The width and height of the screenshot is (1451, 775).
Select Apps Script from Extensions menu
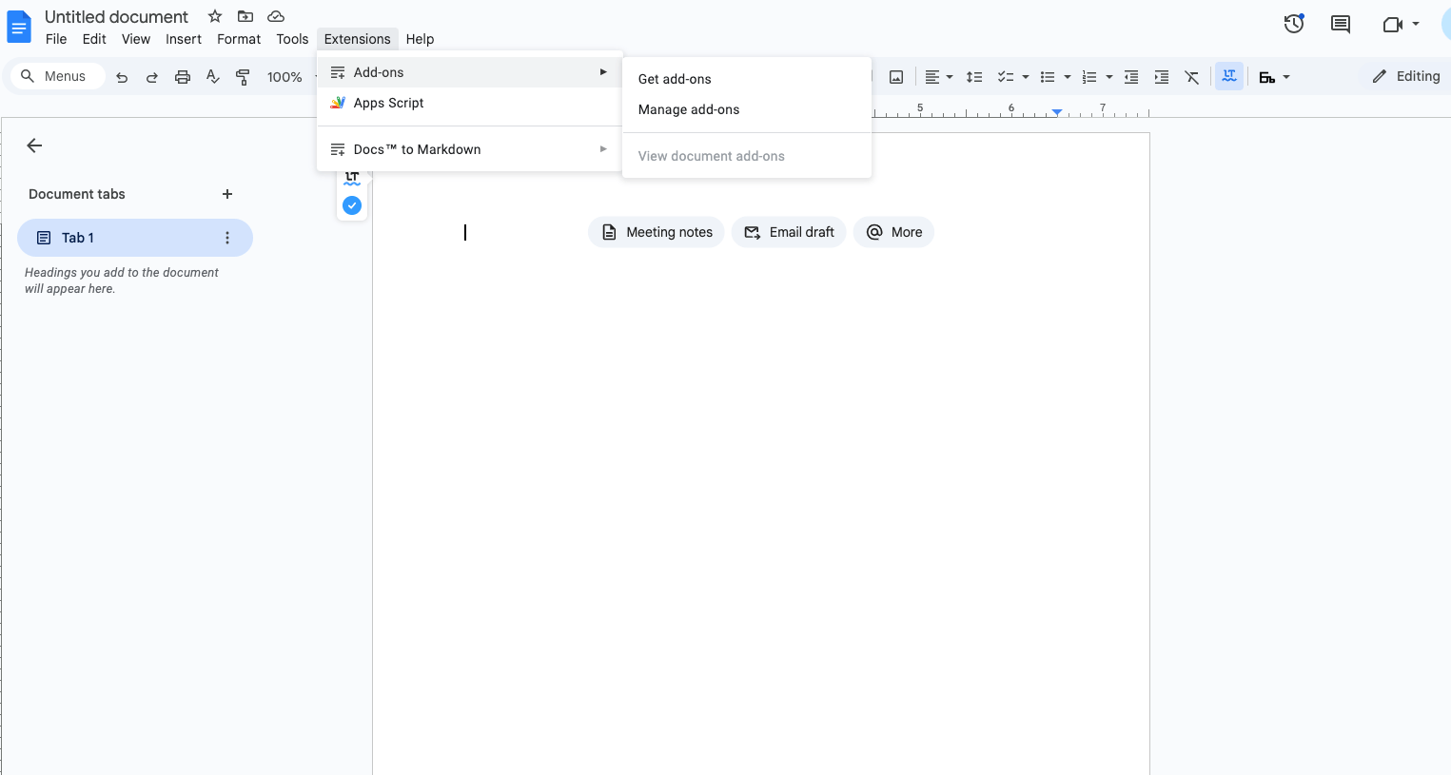[x=470, y=103]
